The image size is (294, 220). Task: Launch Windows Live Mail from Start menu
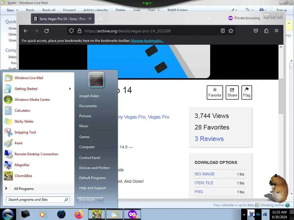click(39, 78)
